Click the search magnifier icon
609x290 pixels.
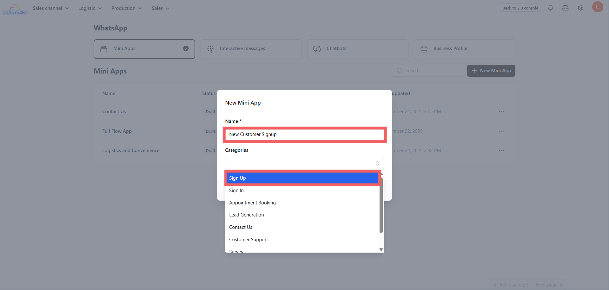pyautogui.click(x=399, y=71)
